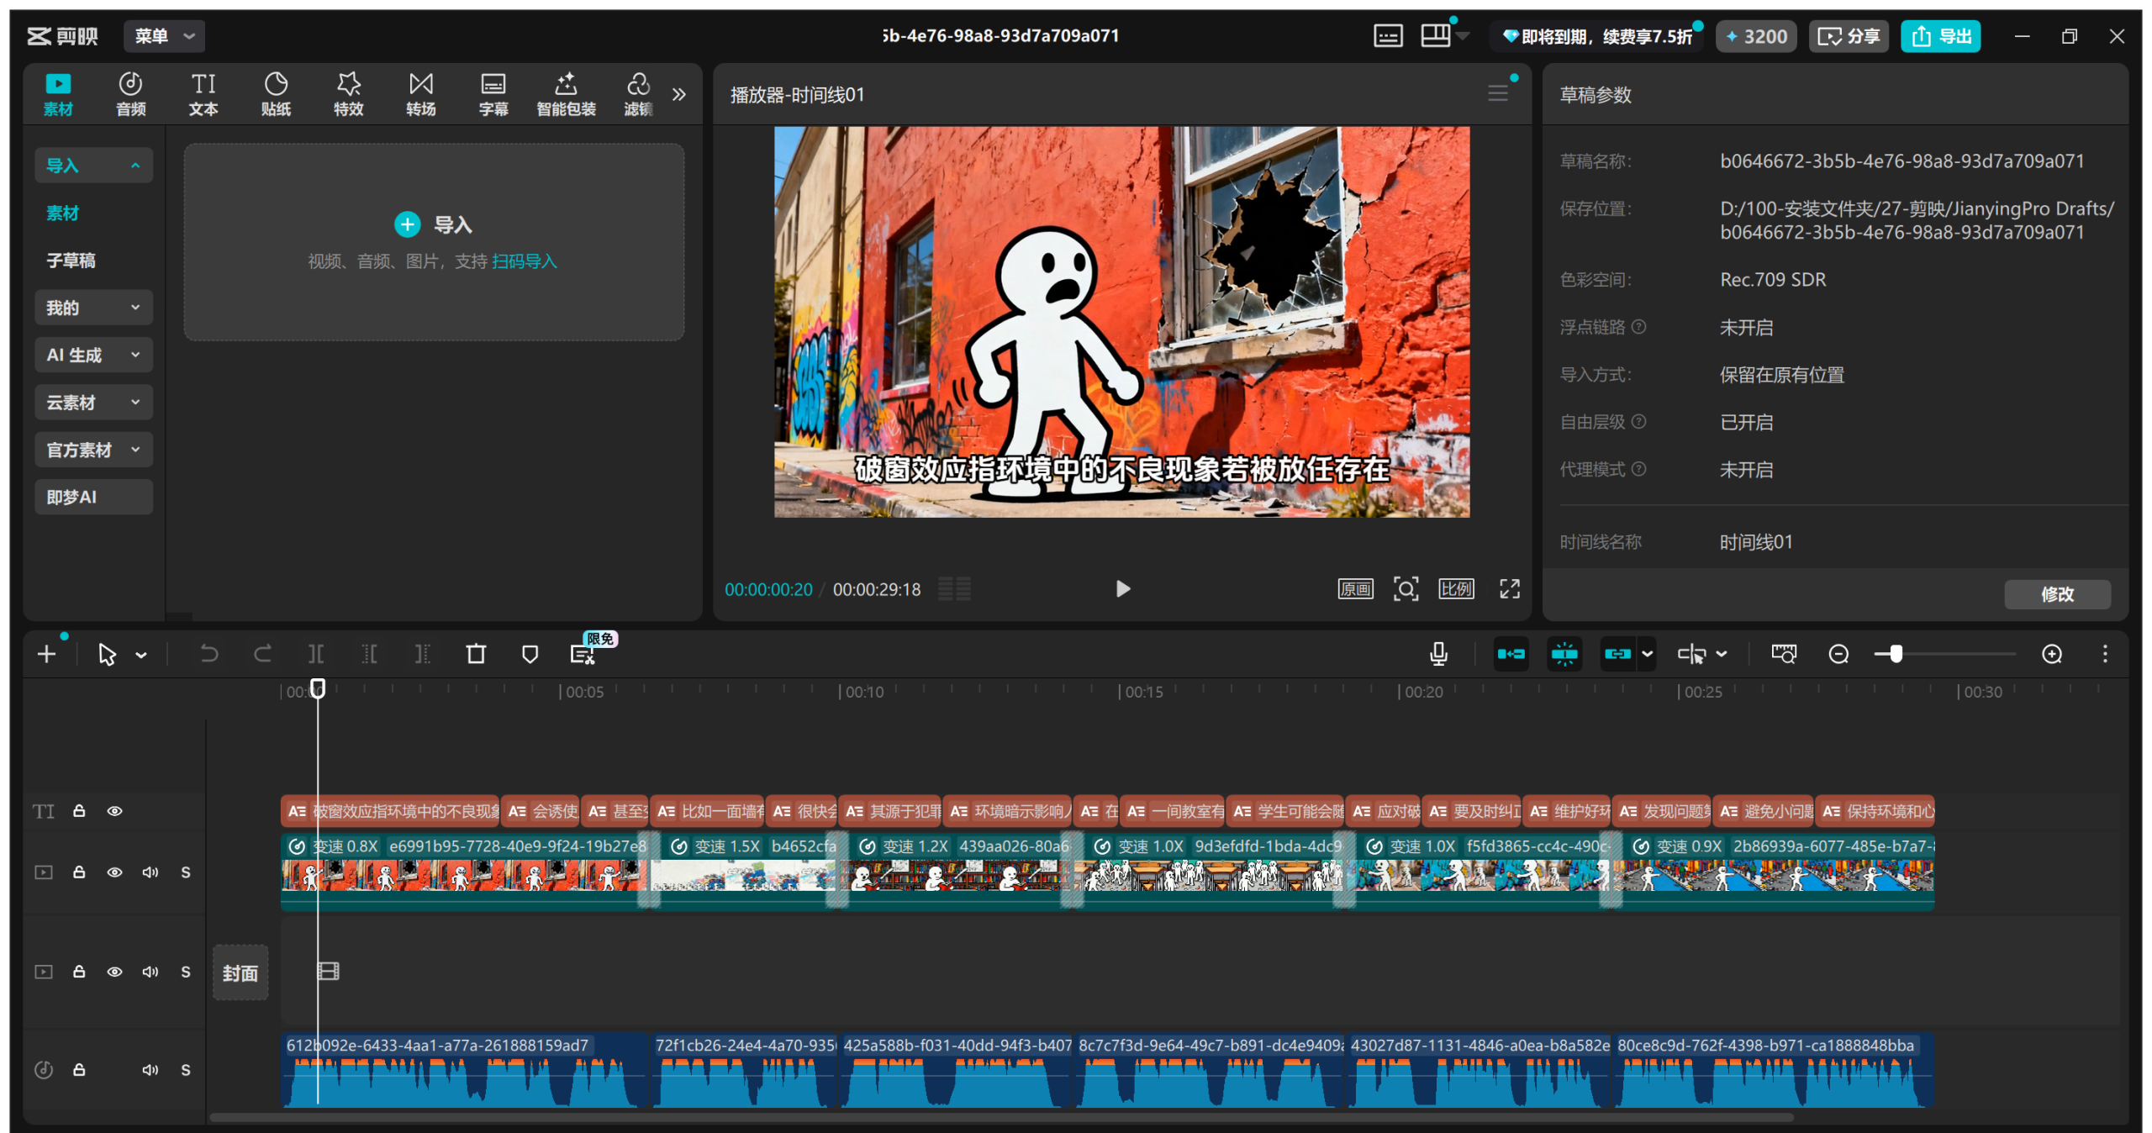Open the Stickers (贴纸) panel icon
The height and width of the screenshot is (1133, 2152).
tap(276, 93)
